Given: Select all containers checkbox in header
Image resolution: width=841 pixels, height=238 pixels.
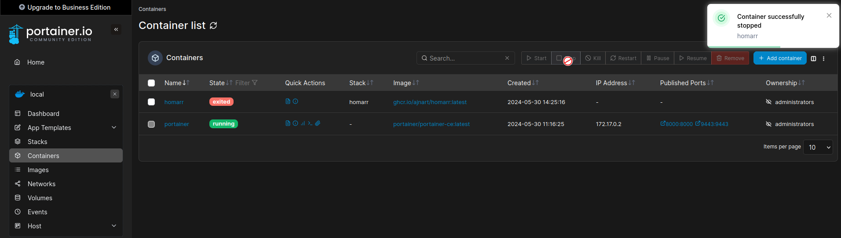Looking at the screenshot, I should [x=151, y=83].
